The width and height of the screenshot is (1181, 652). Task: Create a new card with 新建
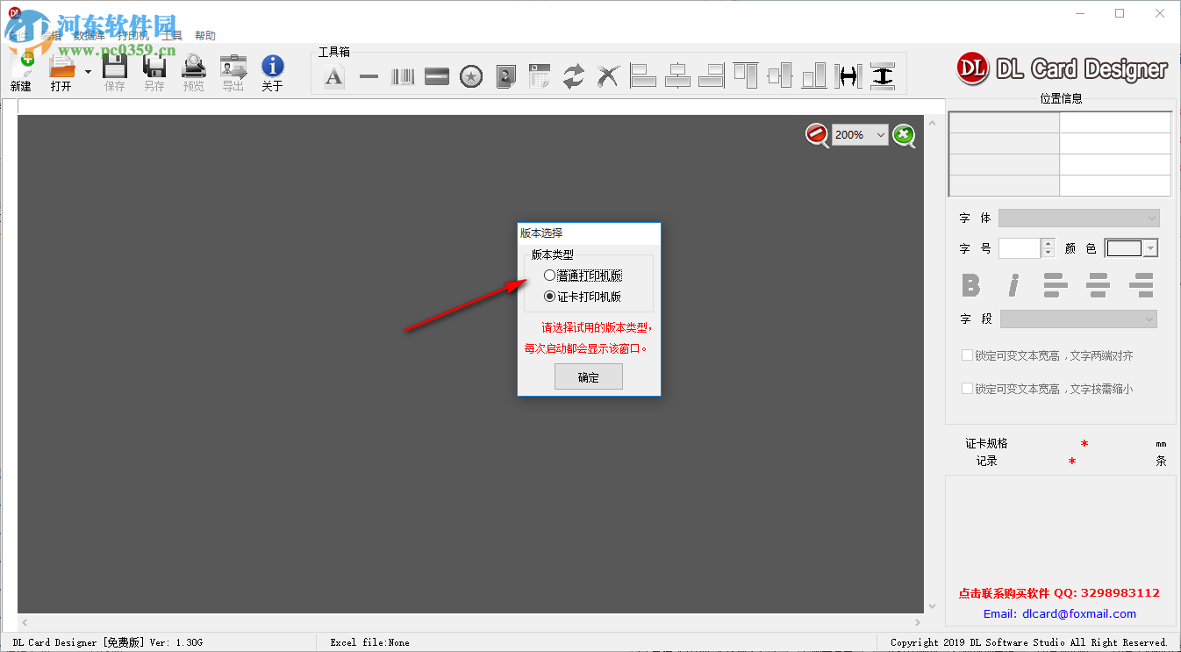[x=23, y=70]
